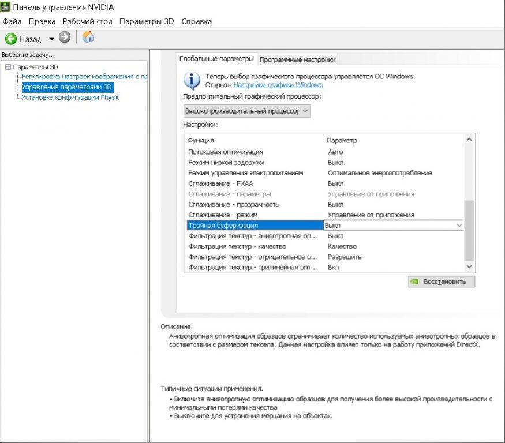Click the grey Forward arrow icon
The height and width of the screenshot is (443, 505).
tap(65, 37)
